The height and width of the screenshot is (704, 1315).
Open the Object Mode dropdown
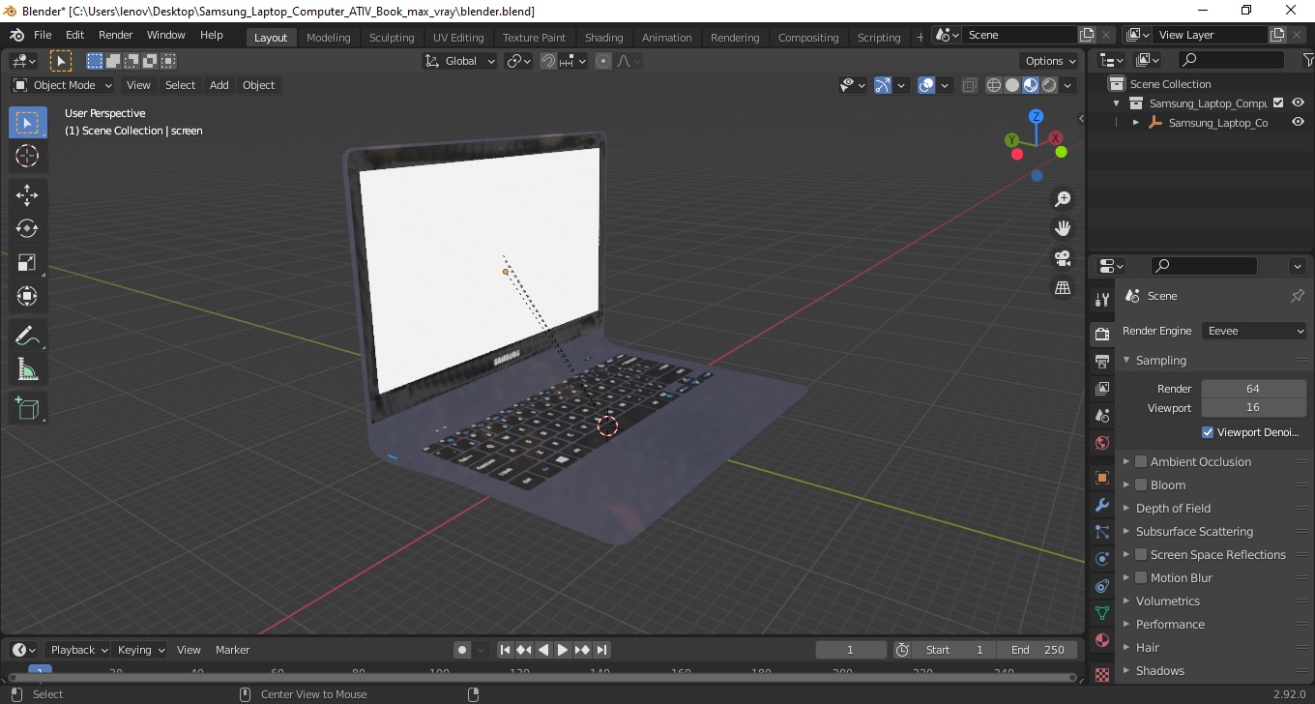[63, 85]
